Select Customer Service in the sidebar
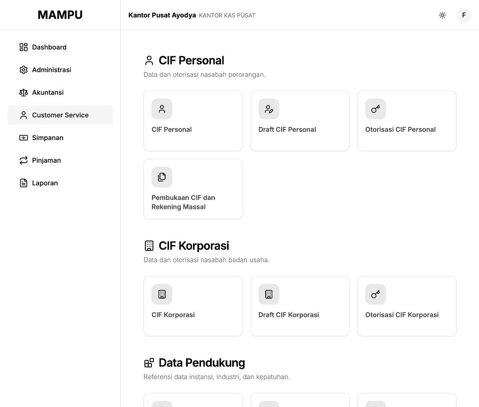This screenshot has height=407, width=479. tap(60, 115)
